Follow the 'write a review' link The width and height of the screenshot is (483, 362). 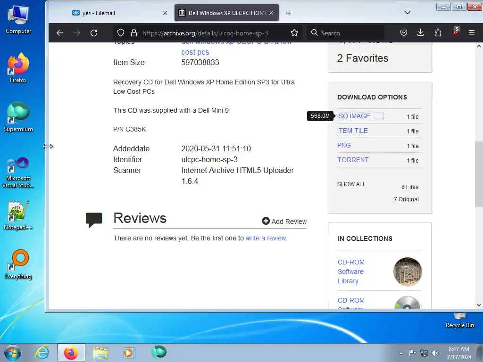coord(266,238)
